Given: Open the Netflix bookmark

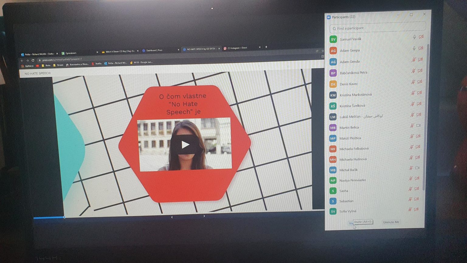Looking at the screenshot, I should pos(97,64).
